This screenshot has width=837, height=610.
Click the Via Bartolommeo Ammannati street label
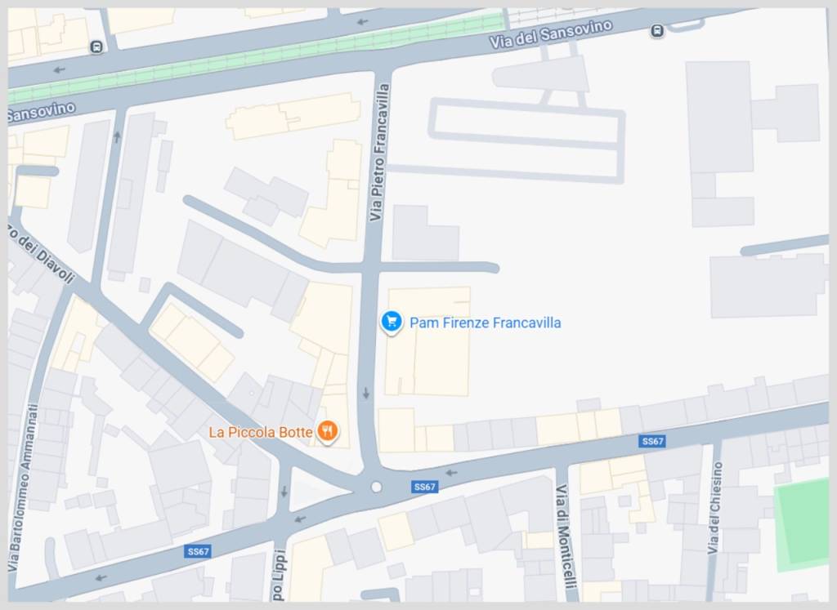pos(23,488)
